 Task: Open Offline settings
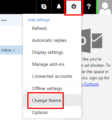[47, 89]
